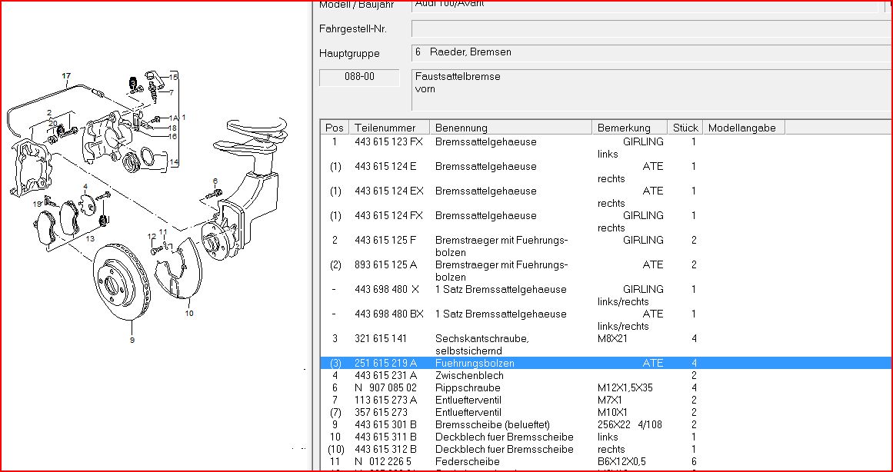Select the Rippschraube M12X1,5X35 row
Image resolution: width=893 pixels, height=472 pixels.
coord(468,387)
